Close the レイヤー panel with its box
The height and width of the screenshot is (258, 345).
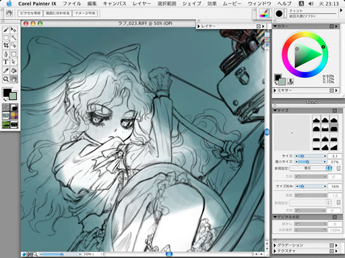259,26
